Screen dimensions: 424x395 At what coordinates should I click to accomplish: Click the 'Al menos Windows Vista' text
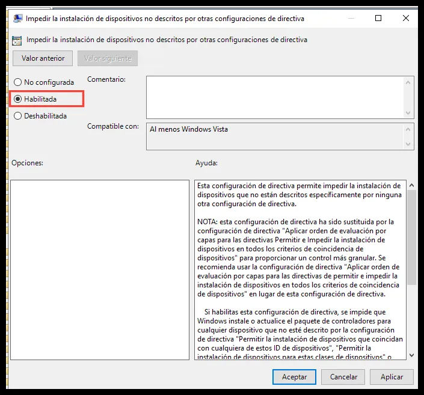coord(189,129)
